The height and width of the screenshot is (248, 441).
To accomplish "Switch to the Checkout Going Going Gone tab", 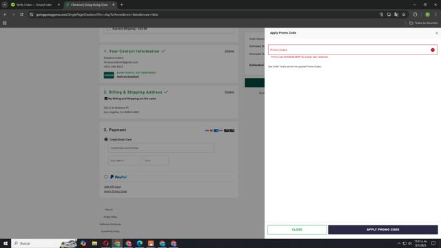I will point(89,5).
